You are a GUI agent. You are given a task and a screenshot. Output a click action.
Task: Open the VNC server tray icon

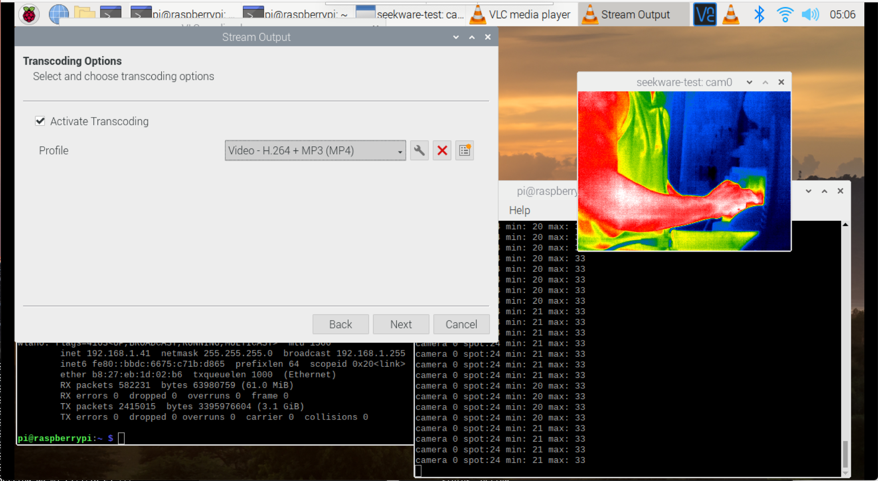coord(705,14)
